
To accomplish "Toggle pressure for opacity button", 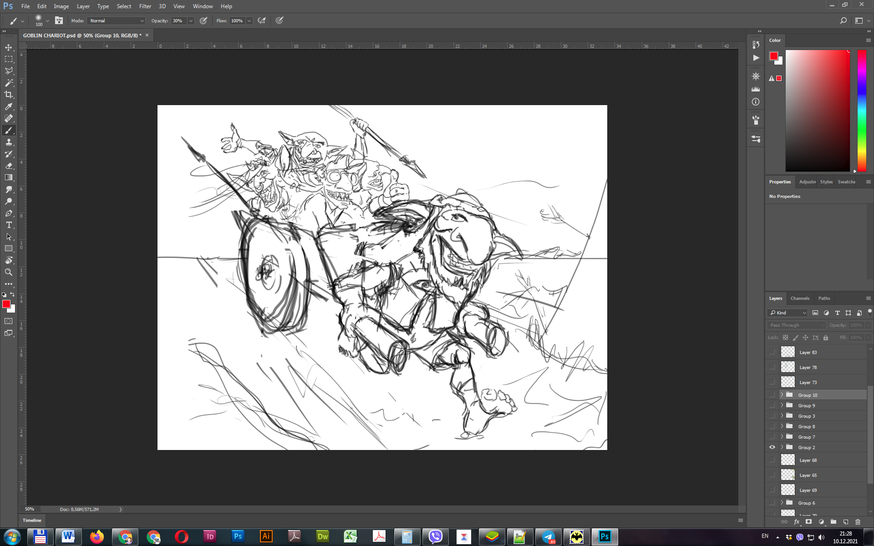I will click(x=203, y=20).
